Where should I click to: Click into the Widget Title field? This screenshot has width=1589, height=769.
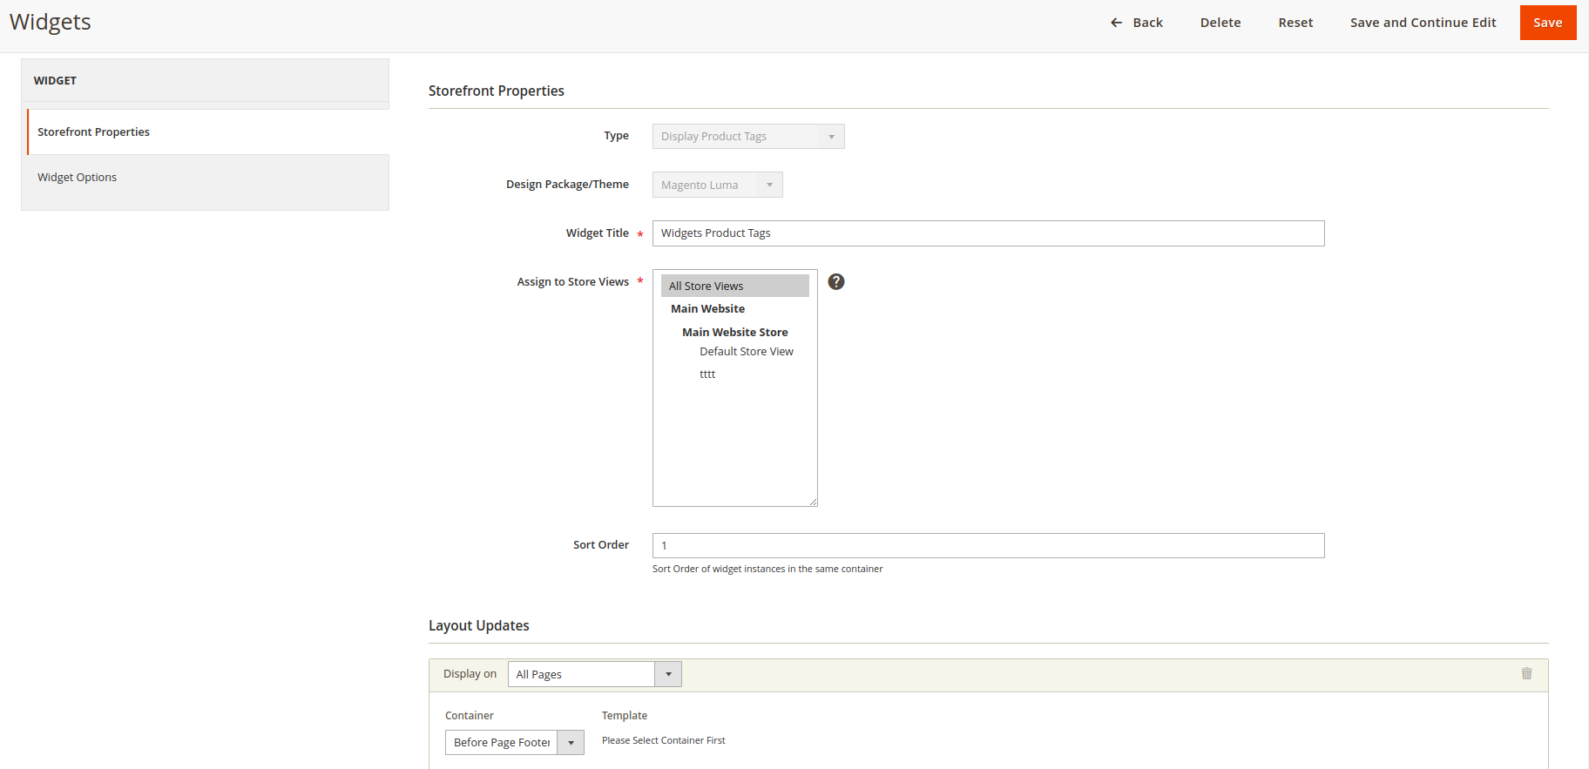987,233
